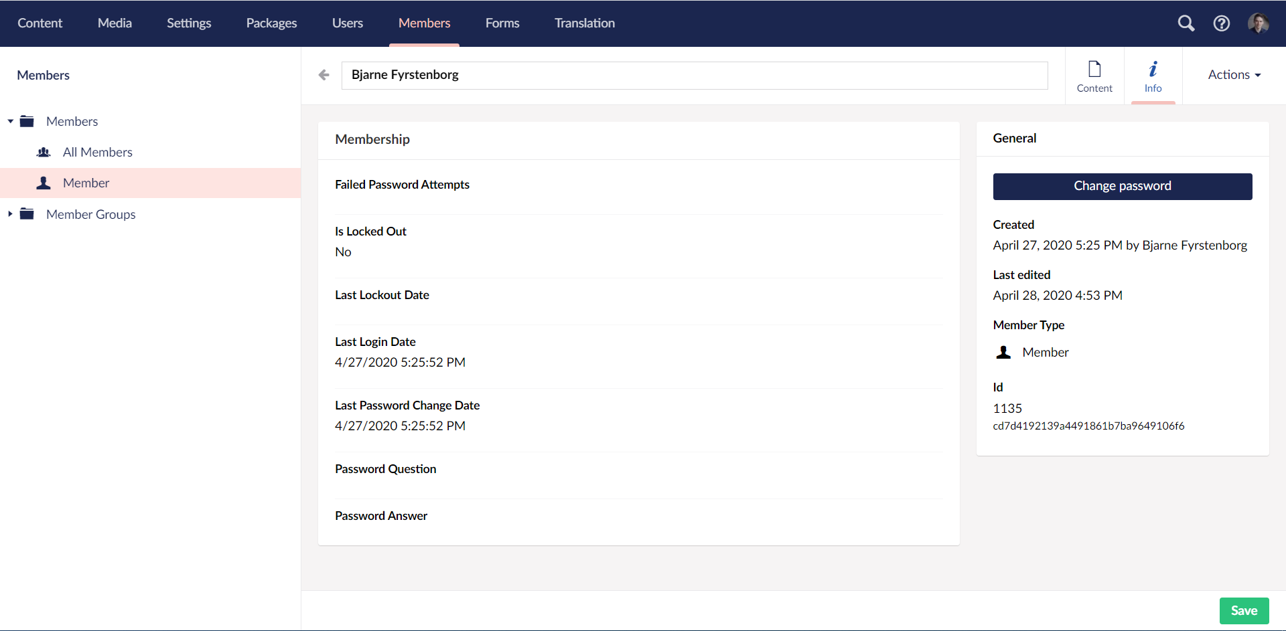Open the search panel via magnifier icon

[1186, 23]
